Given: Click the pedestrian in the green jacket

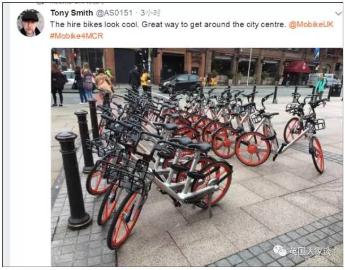Looking at the screenshot, I should coord(320,86).
